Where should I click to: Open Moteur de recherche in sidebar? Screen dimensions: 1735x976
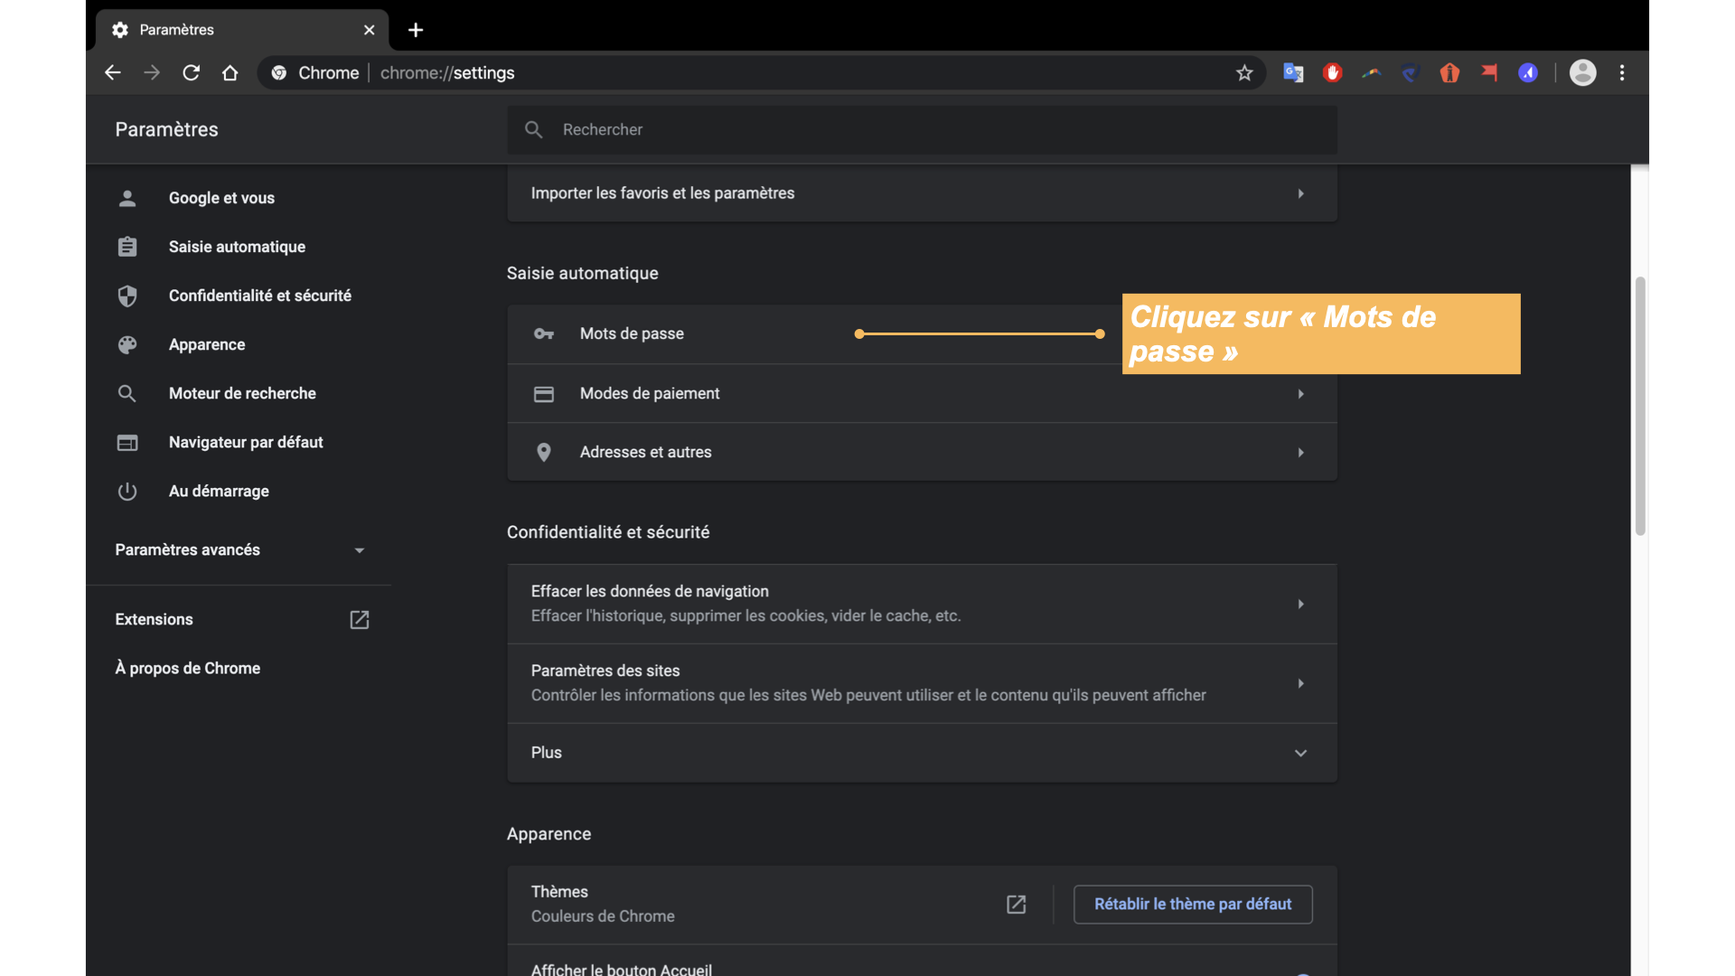click(242, 393)
